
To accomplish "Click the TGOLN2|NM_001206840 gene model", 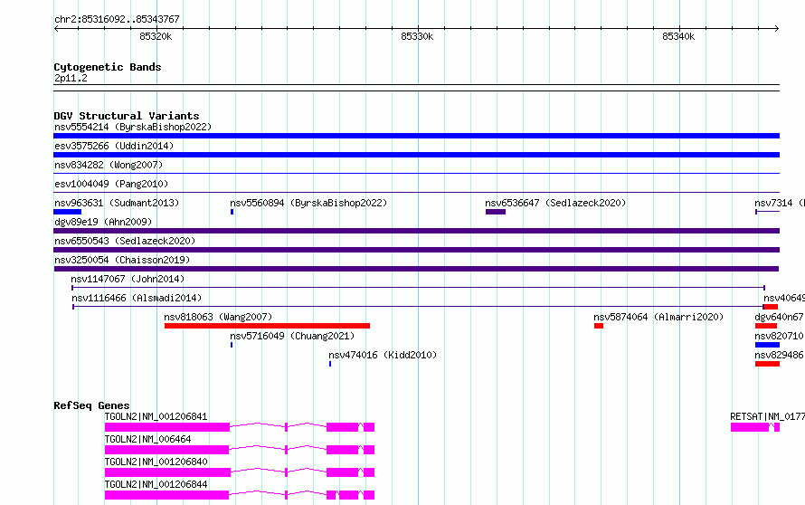I will (x=240, y=472).
